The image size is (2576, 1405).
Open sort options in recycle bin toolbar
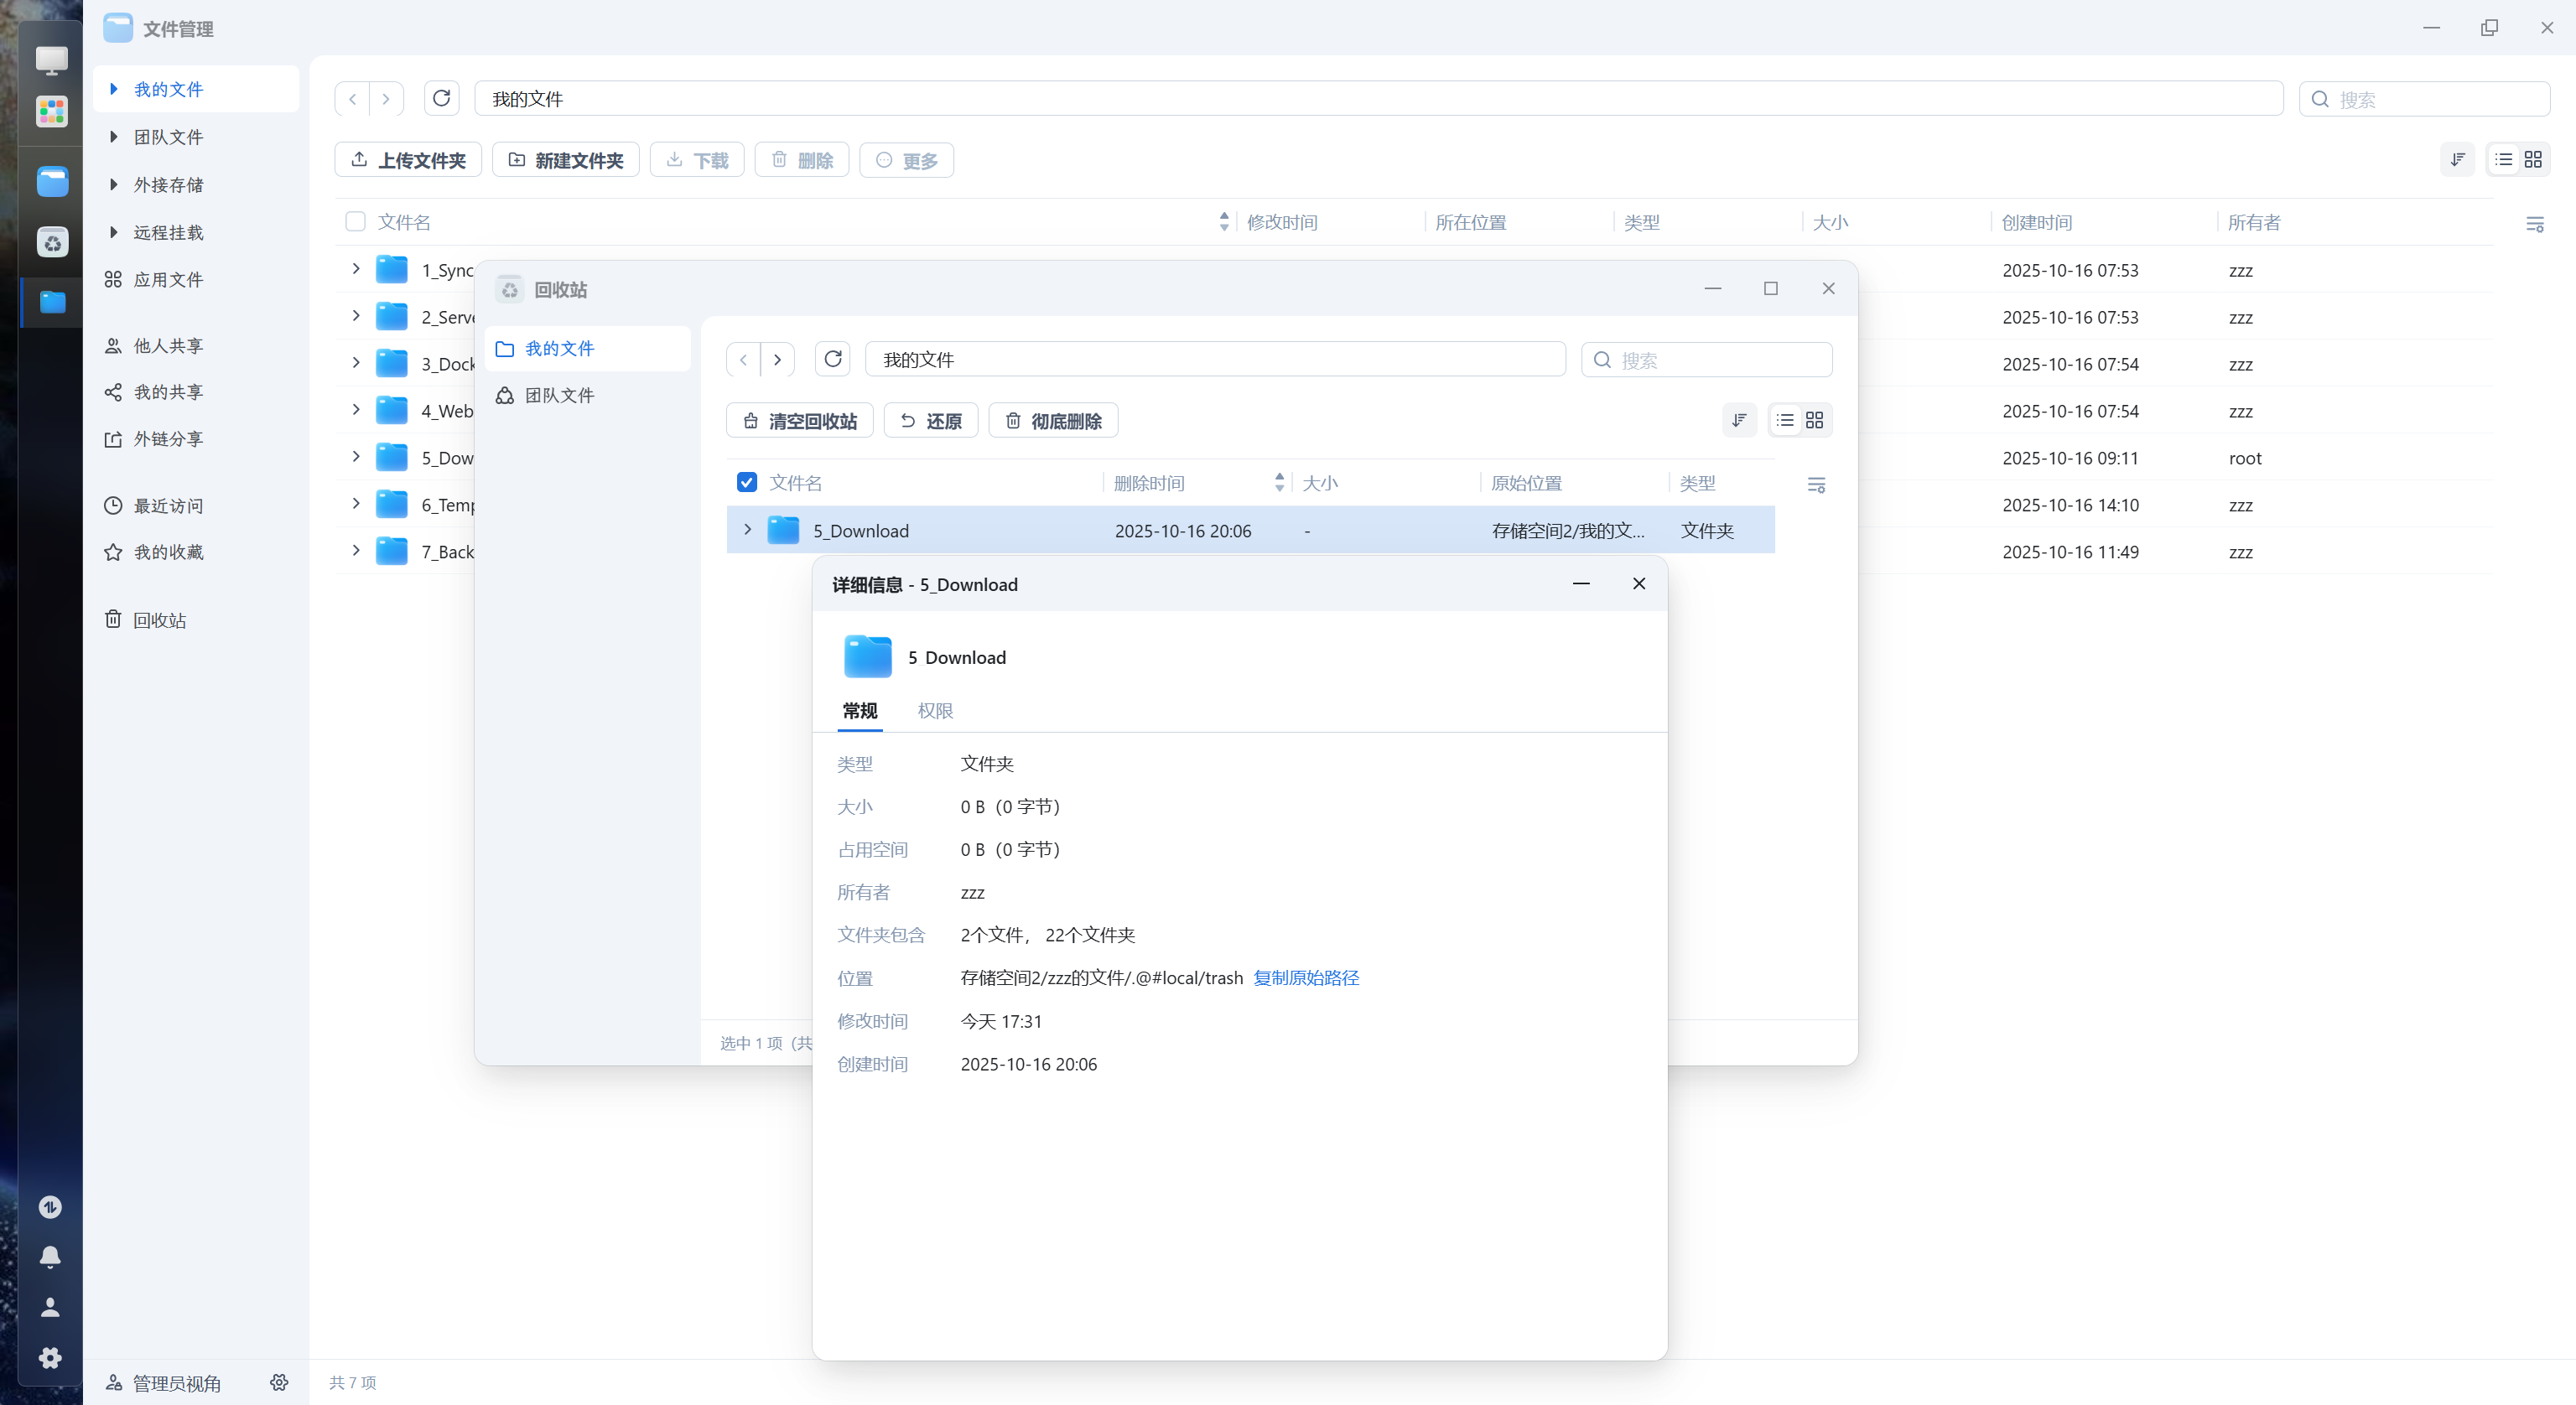point(1739,421)
